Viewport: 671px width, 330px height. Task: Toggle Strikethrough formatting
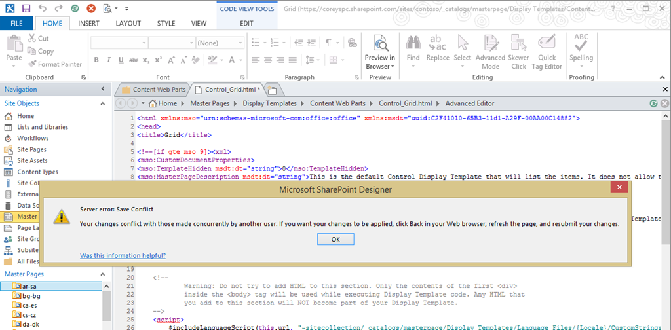[x=134, y=60]
